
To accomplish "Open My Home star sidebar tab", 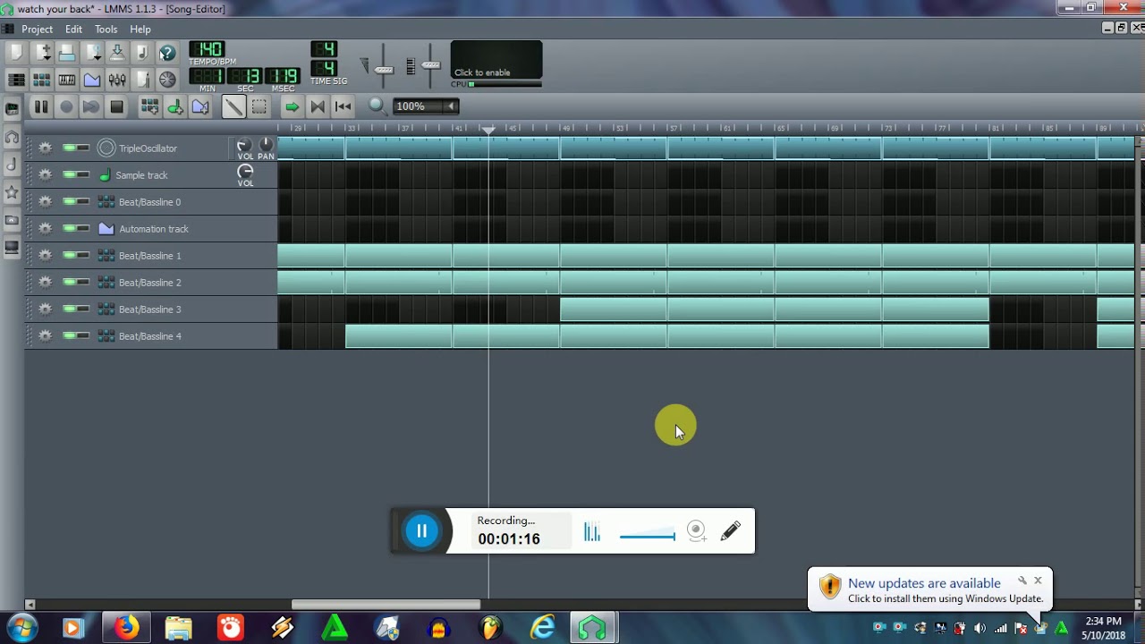I will click(x=12, y=192).
